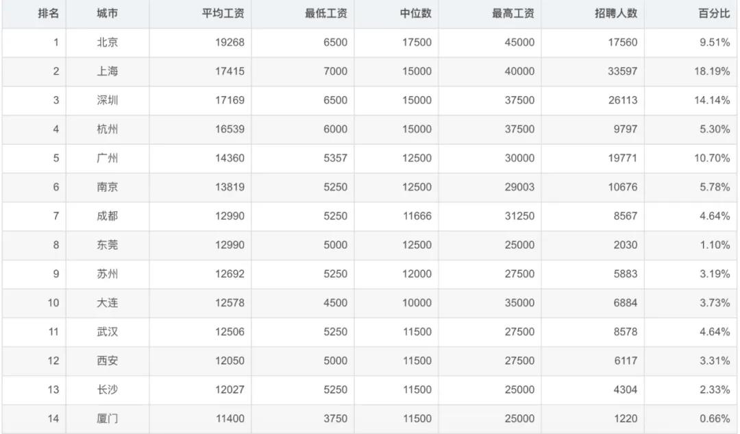Click the 29003 highest salary cell

tap(519, 187)
